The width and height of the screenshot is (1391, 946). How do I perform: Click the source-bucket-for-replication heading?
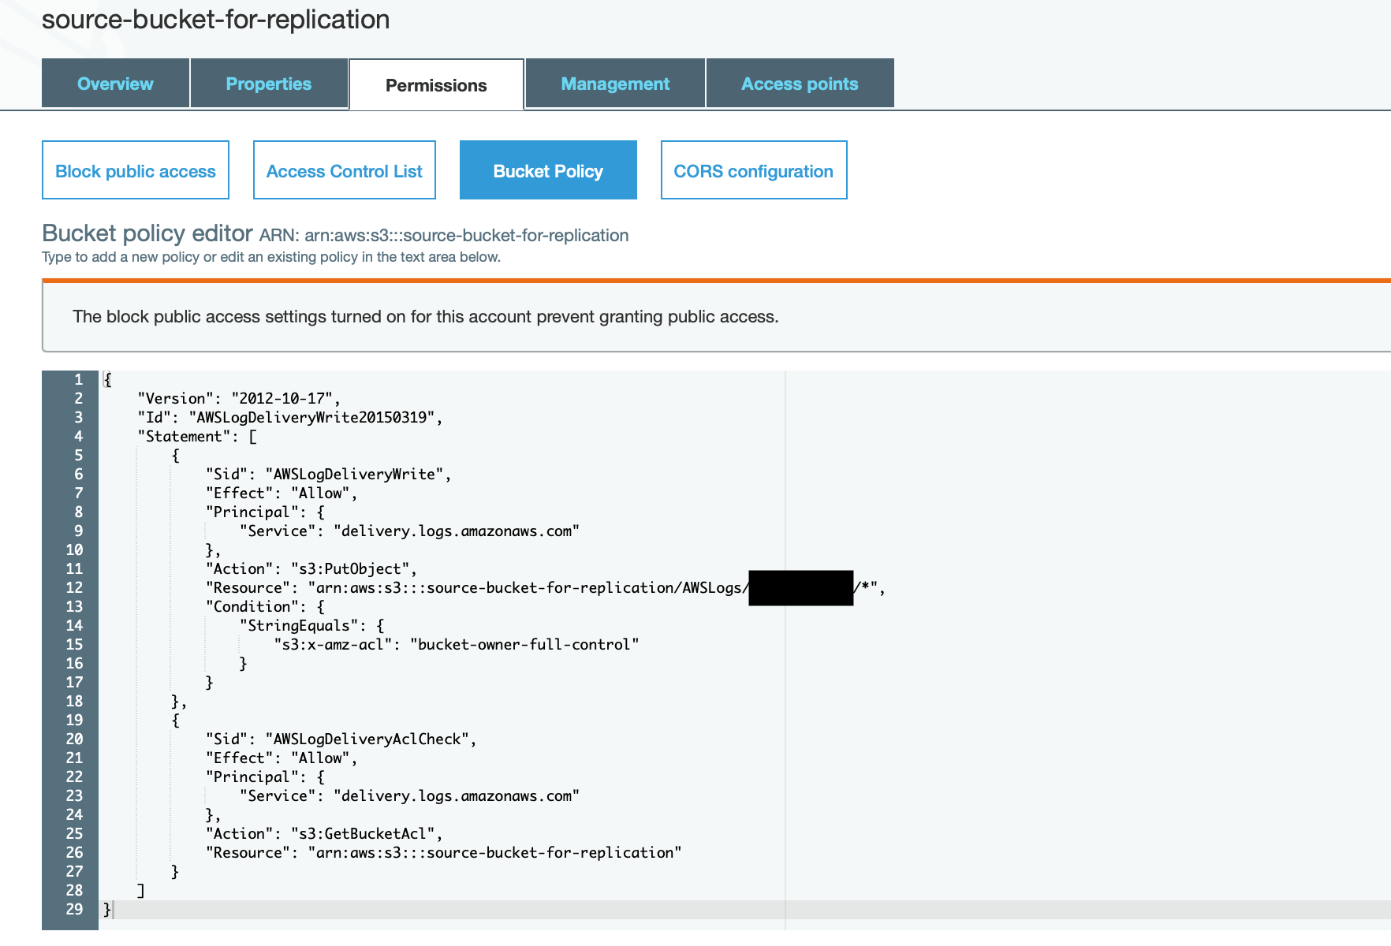215,20
